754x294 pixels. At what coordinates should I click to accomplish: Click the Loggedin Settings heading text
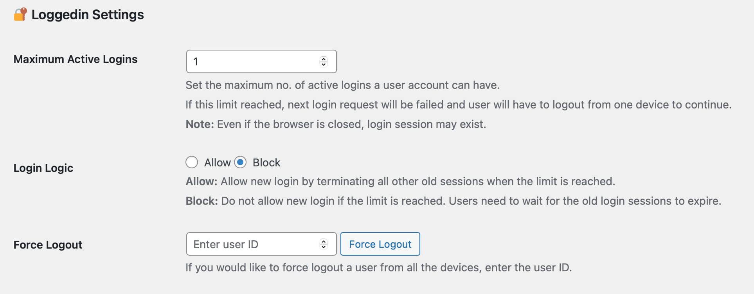click(88, 14)
